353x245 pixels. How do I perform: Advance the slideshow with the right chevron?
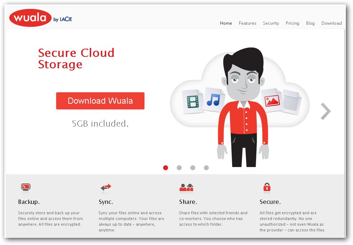point(325,111)
